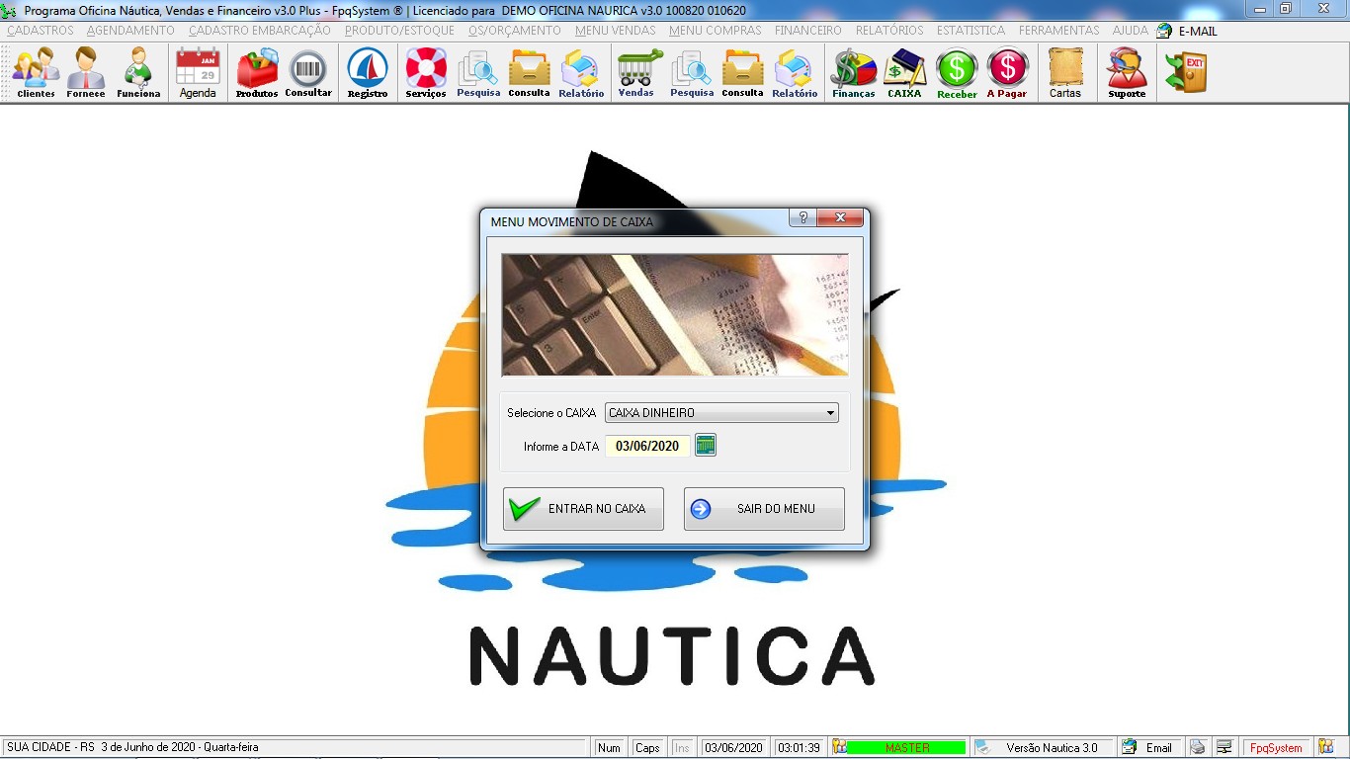Open the Funciona employees icon

pos(138,73)
